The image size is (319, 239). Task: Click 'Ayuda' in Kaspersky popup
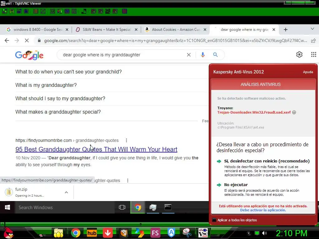308,72
